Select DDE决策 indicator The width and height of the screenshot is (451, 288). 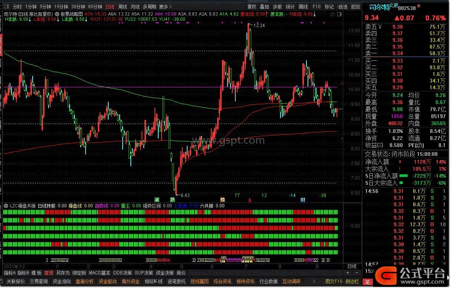(x=123, y=272)
